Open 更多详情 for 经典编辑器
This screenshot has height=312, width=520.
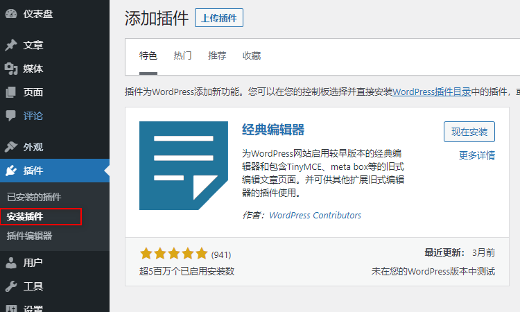point(477,155)
